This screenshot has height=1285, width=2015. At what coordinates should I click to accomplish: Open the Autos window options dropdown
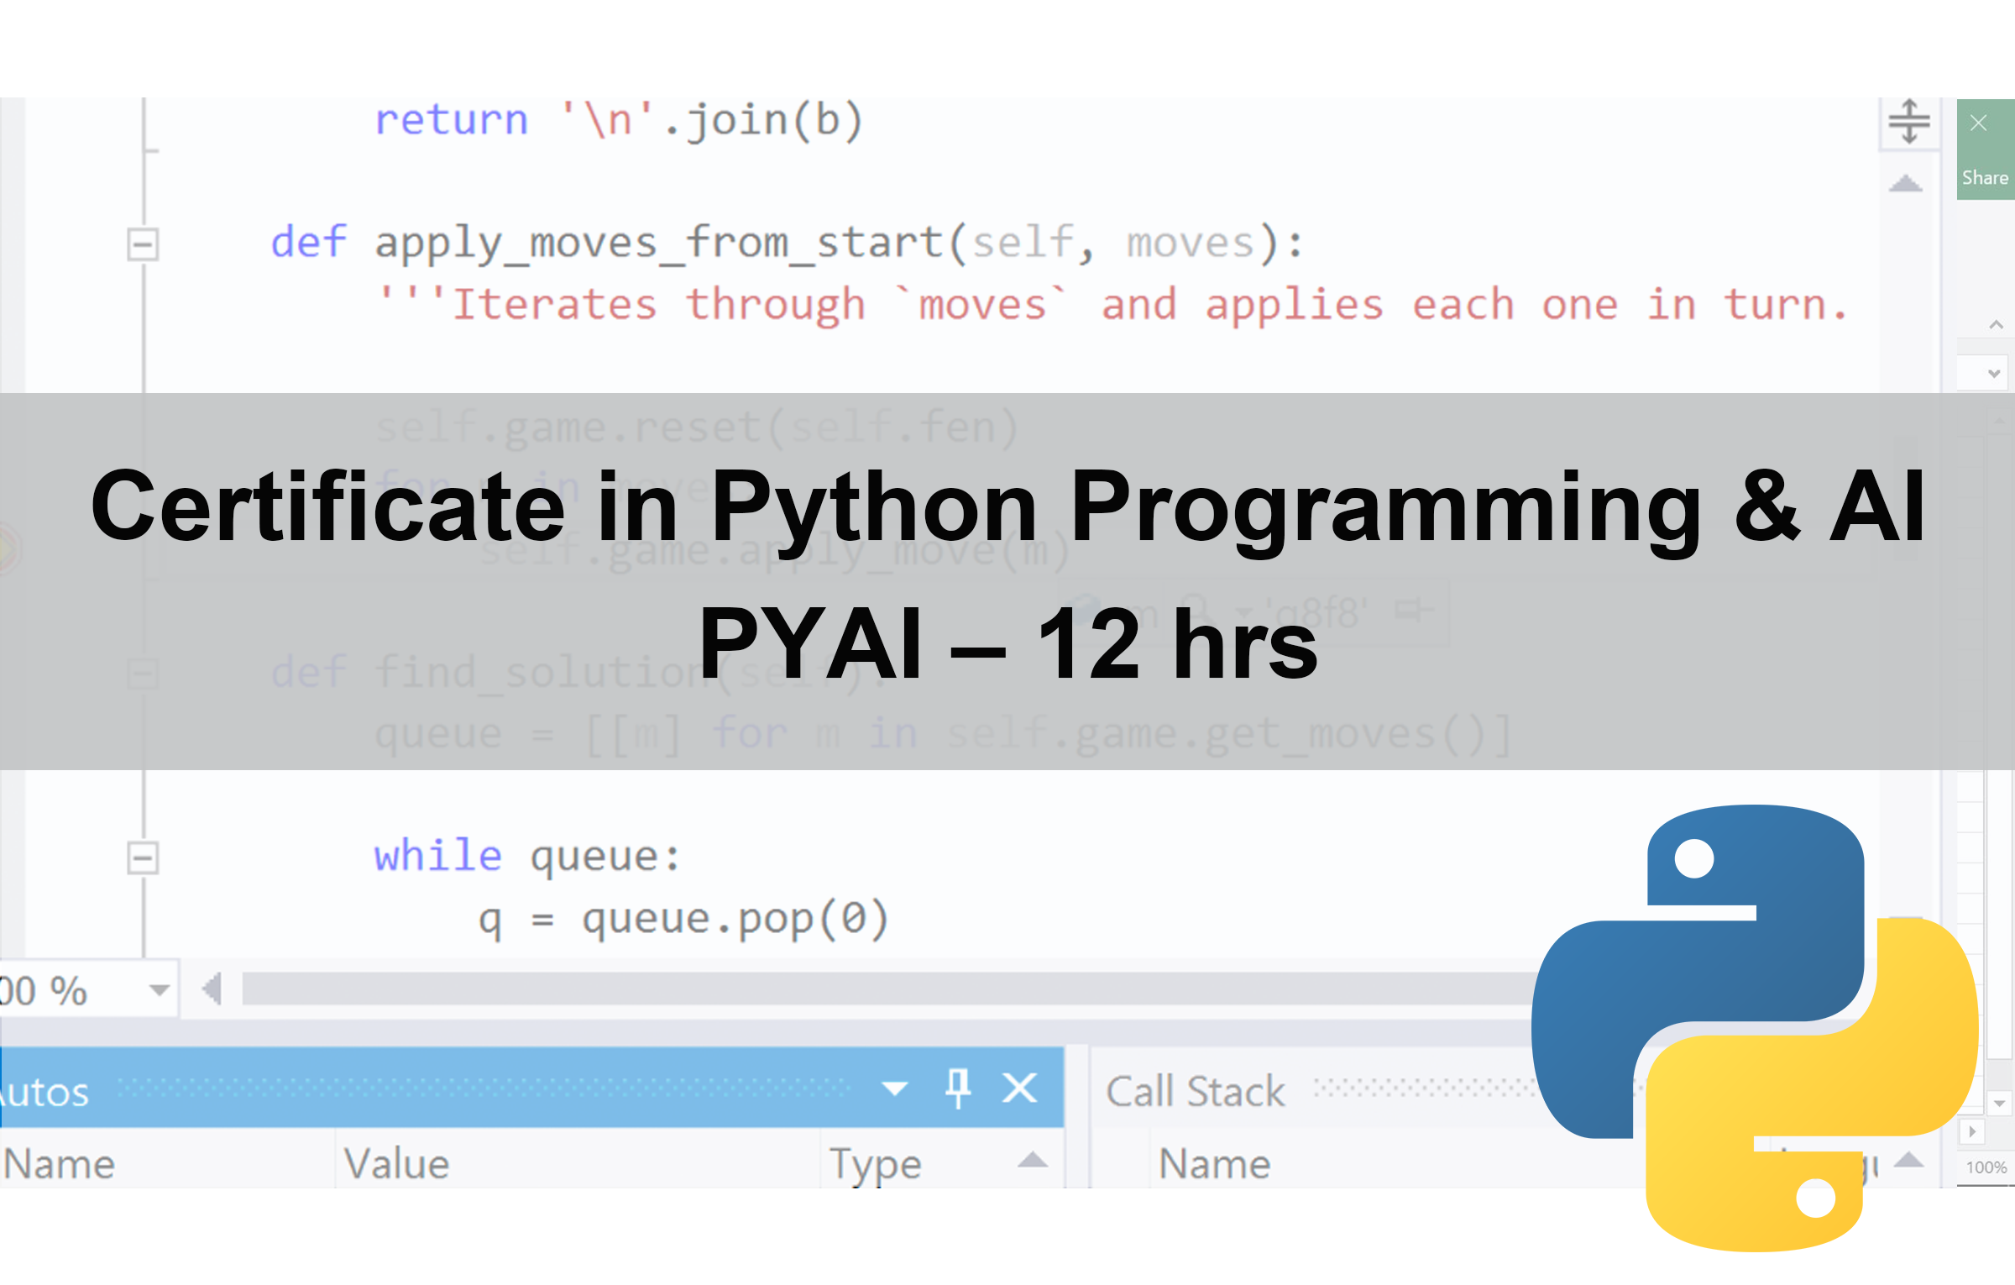point(895,1088)
